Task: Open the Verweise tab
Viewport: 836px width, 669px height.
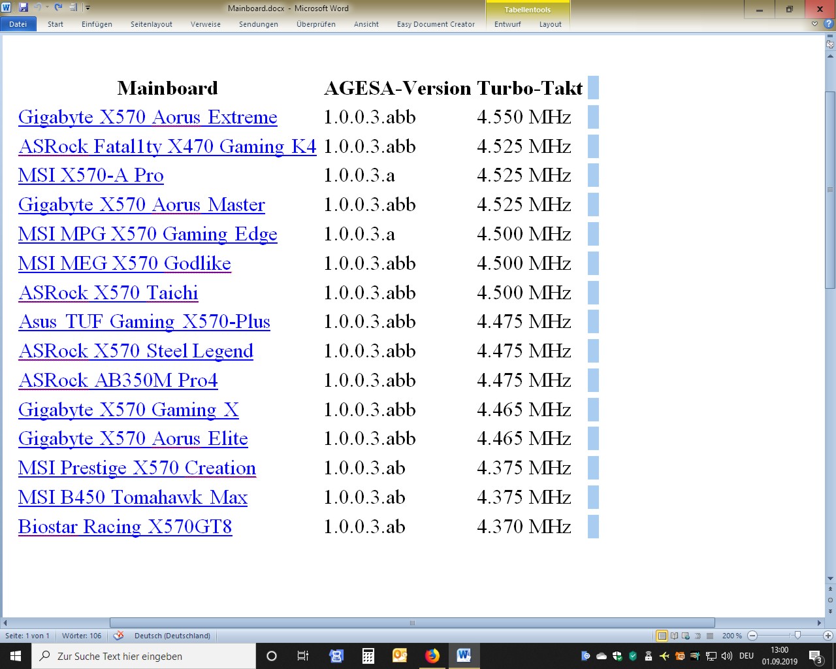Action: point(206,24)
